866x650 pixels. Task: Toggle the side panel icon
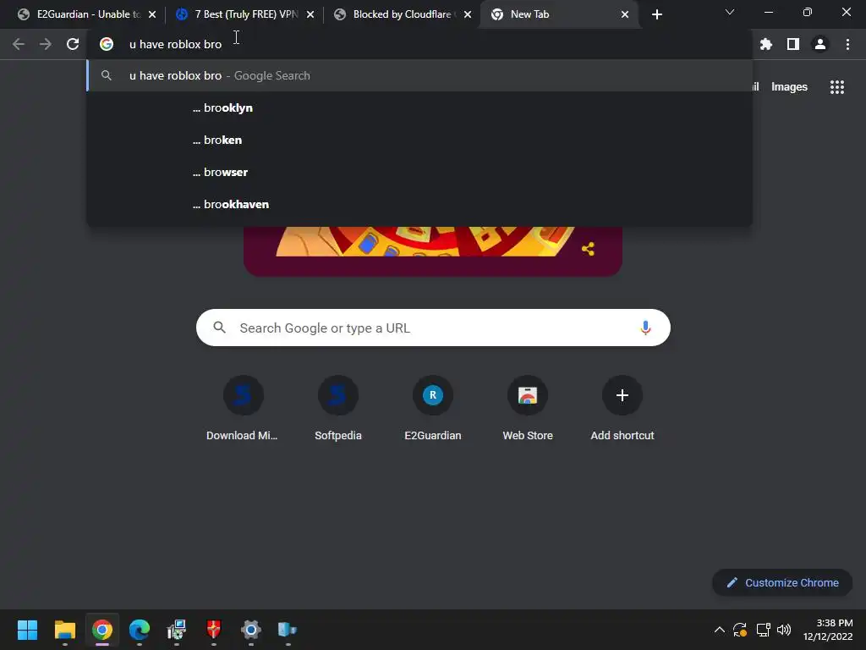click(793, 44)
